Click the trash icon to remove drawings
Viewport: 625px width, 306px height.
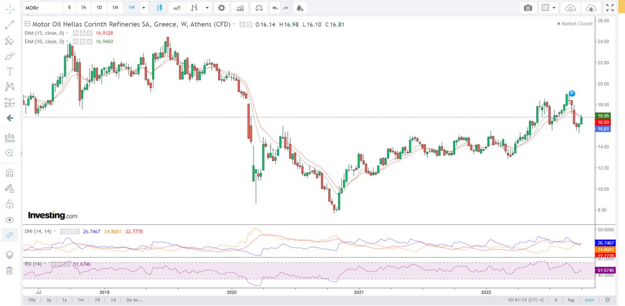coord(10,271)
